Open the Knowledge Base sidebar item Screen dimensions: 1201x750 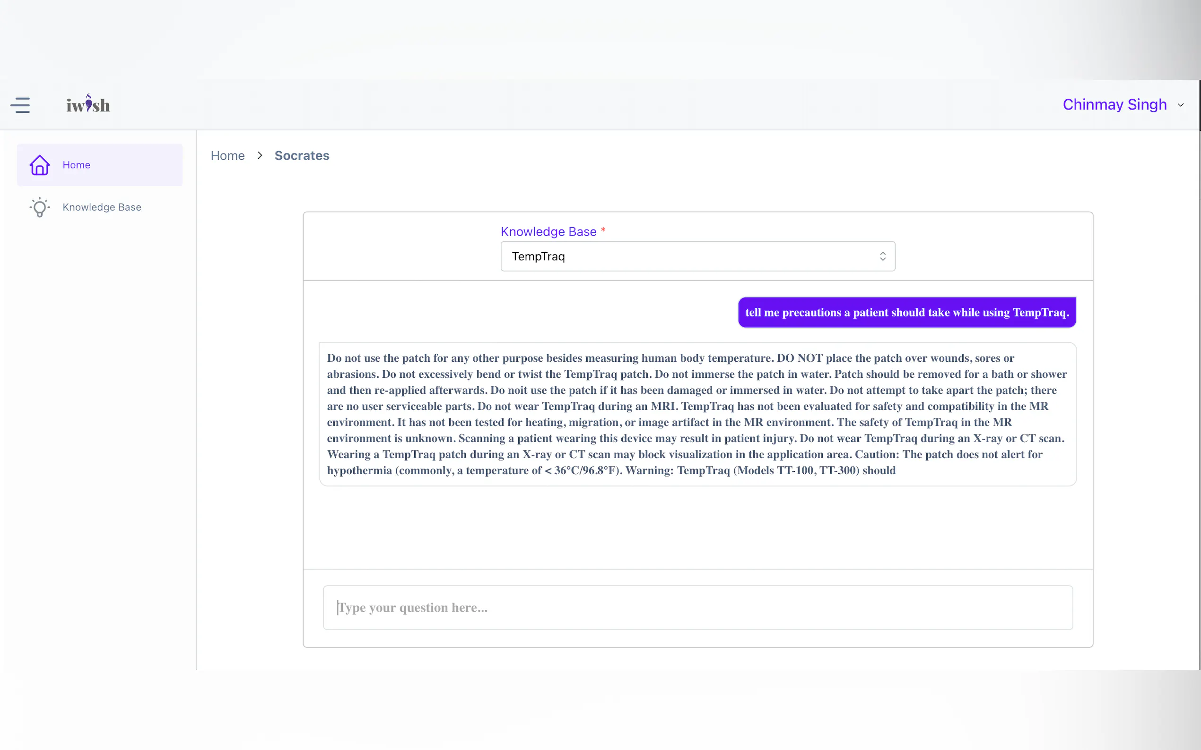click(x=102, y=207)
